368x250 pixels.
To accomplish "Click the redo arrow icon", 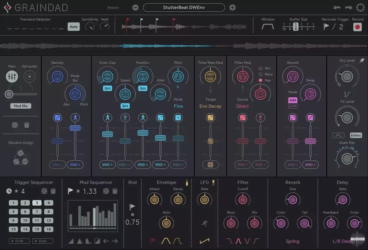I will (349, 8).
